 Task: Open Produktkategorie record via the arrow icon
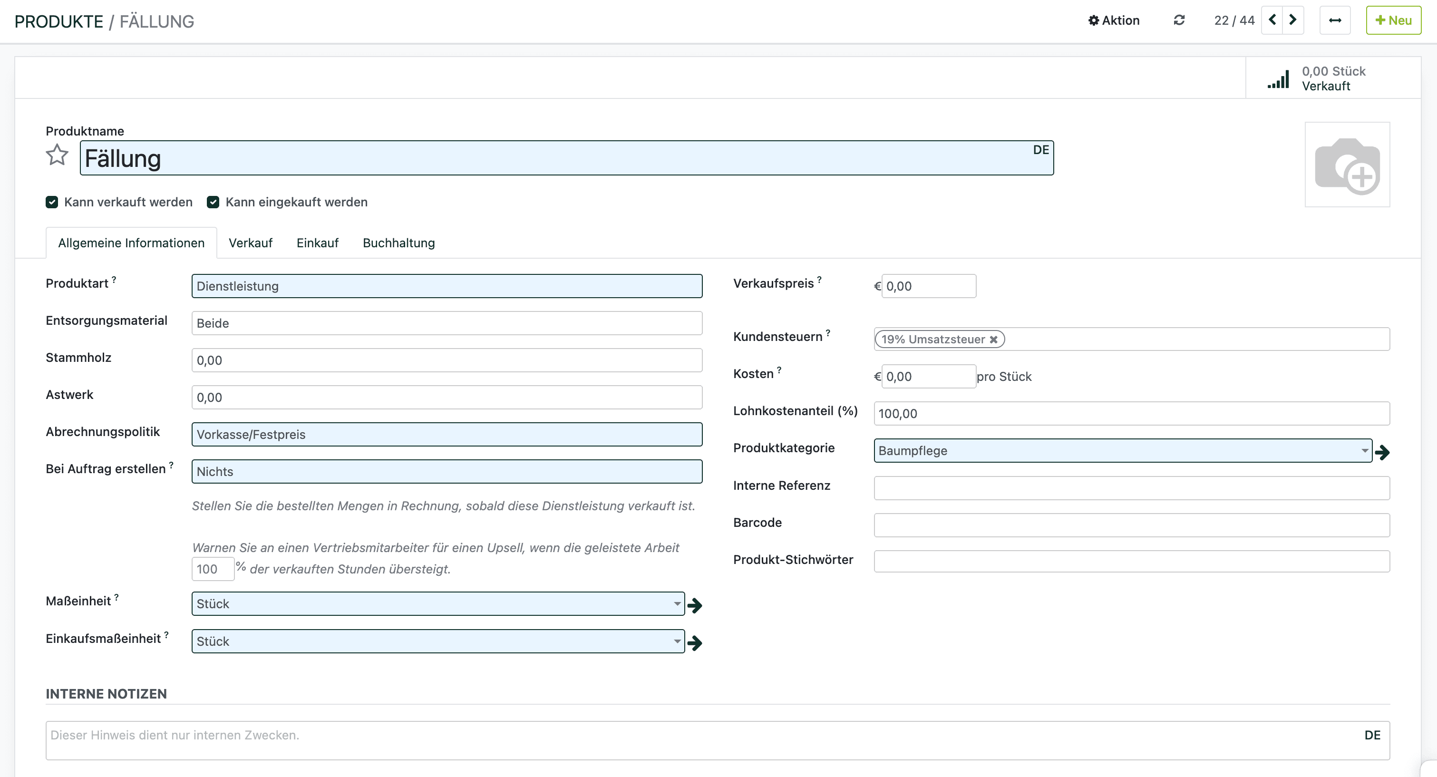click(x=1382, y=452)
